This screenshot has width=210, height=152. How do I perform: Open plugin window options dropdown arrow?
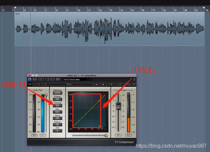point(134,79)
